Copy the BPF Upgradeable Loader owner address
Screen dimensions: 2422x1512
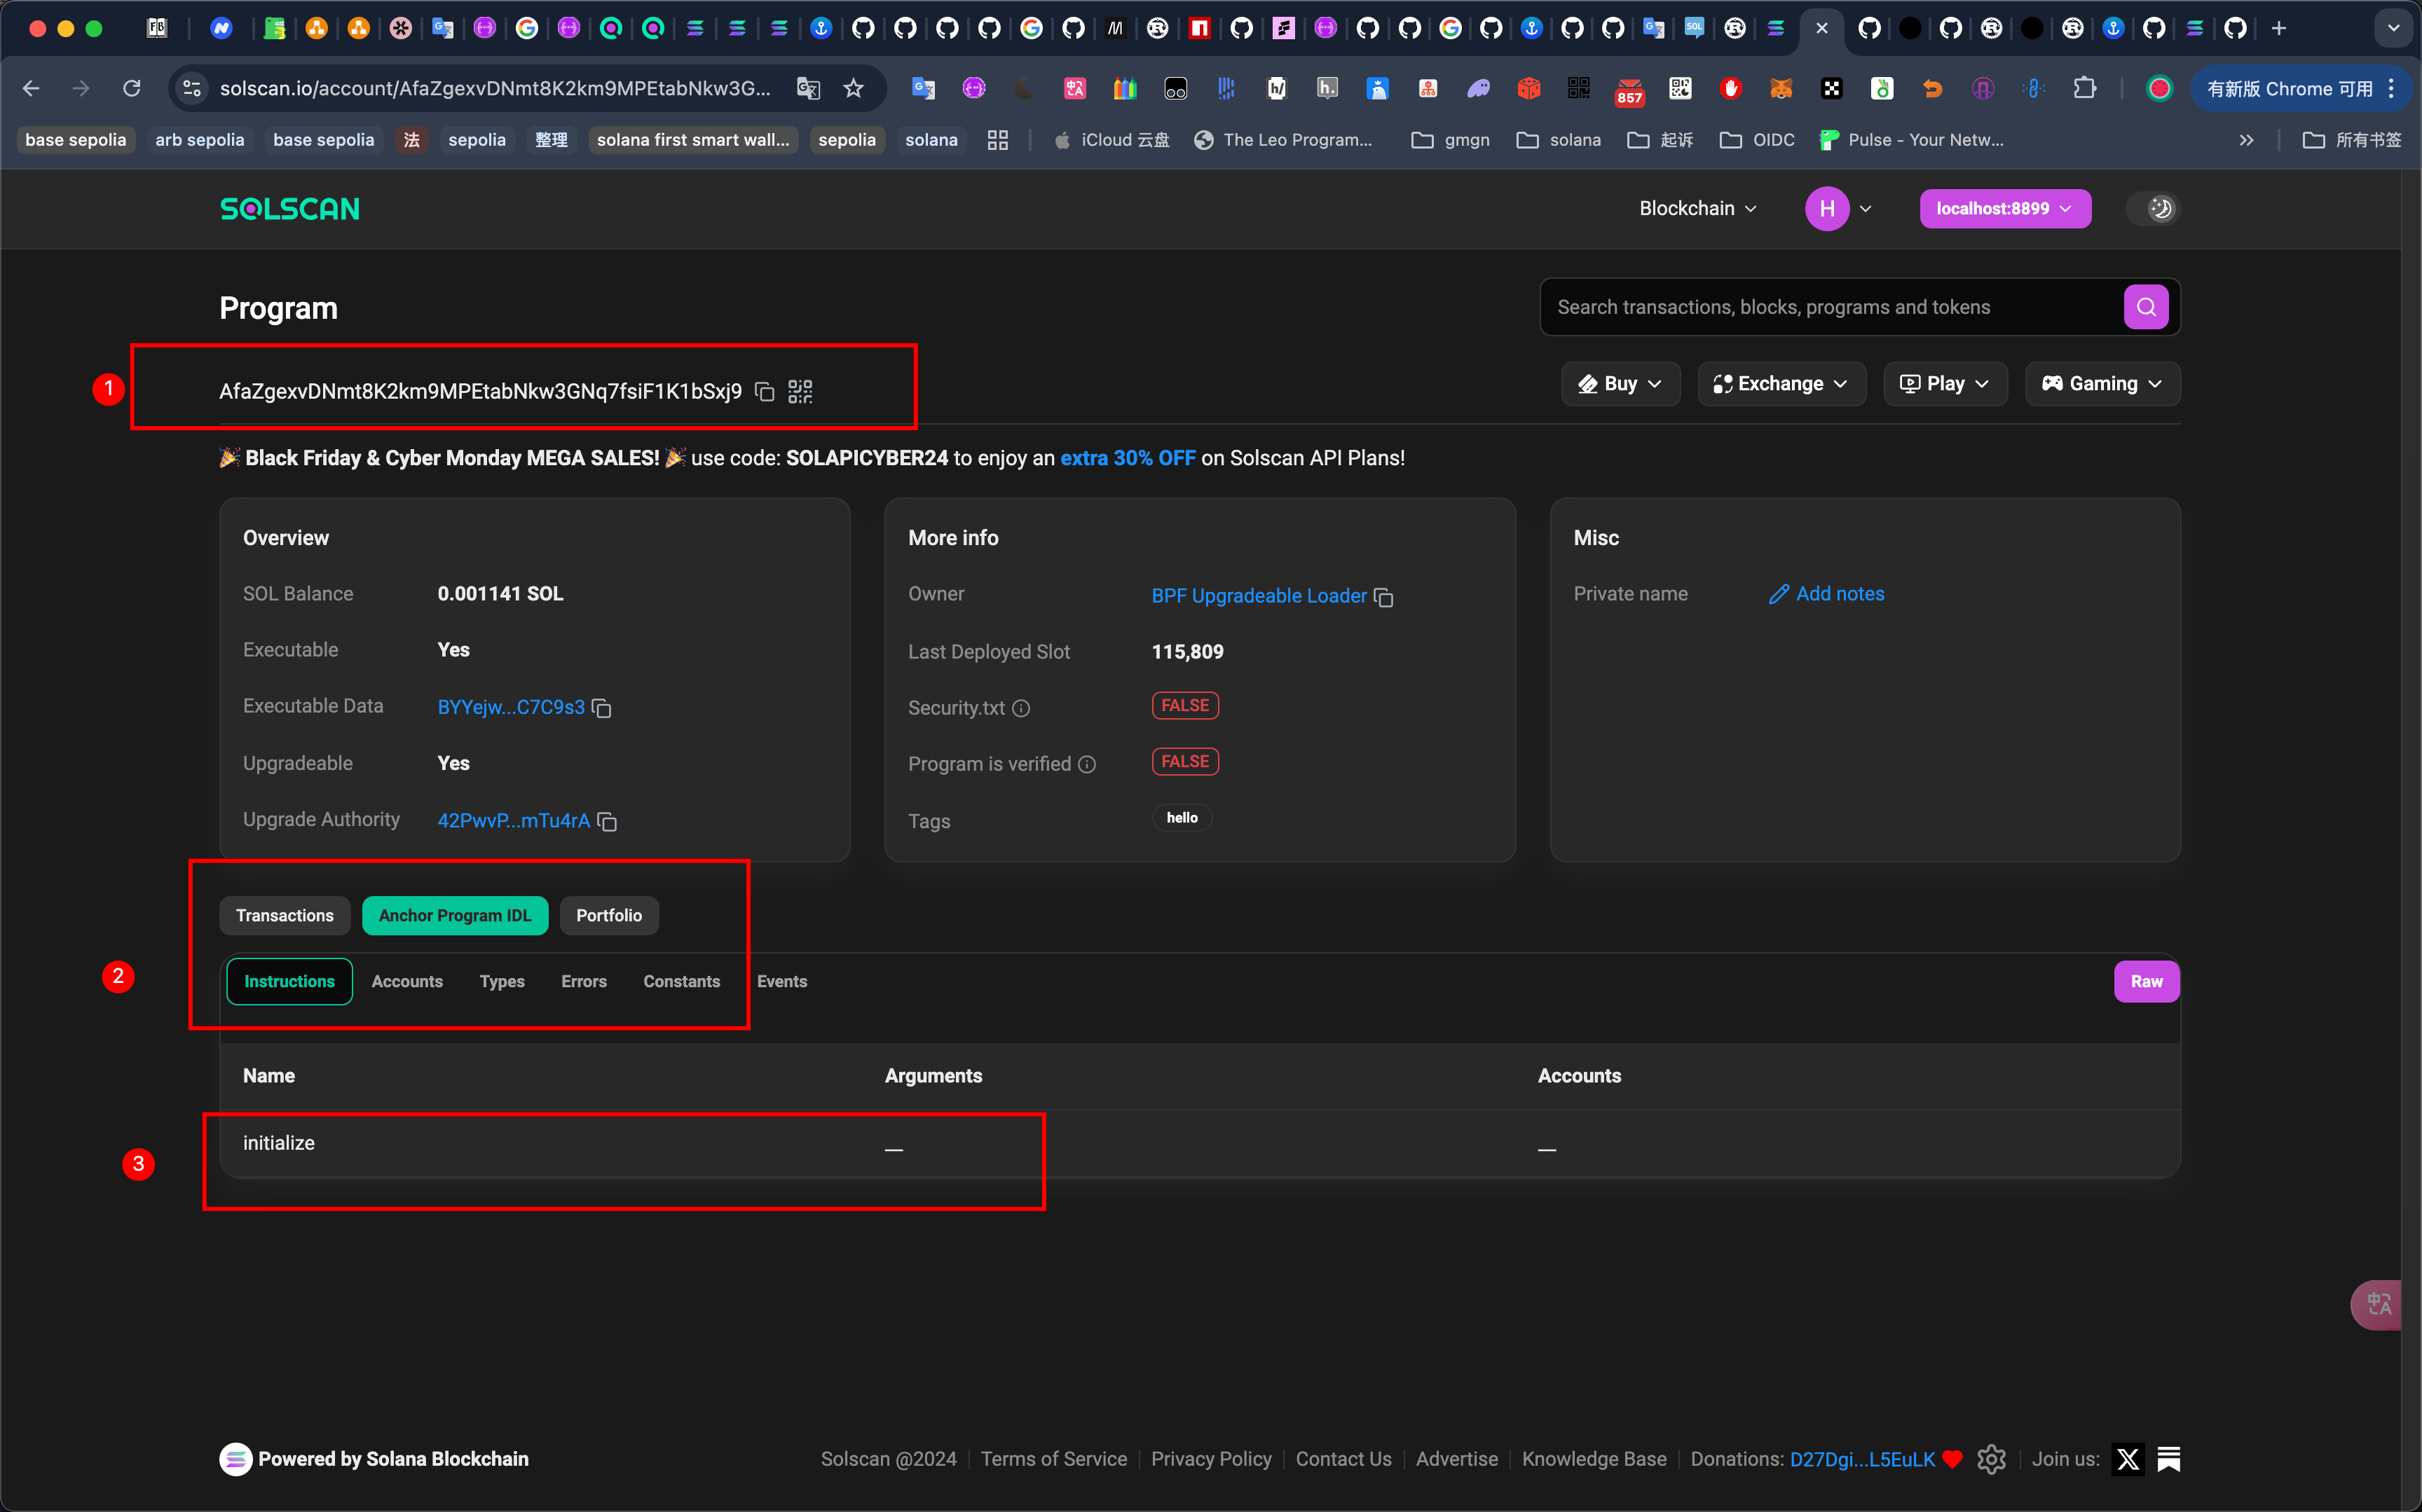point(1384,597)
